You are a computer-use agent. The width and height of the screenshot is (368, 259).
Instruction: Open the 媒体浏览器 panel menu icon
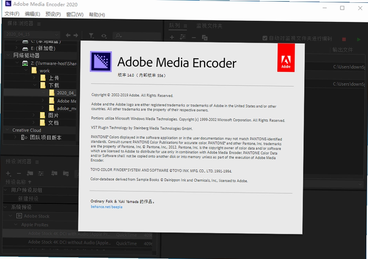(39, 24)
